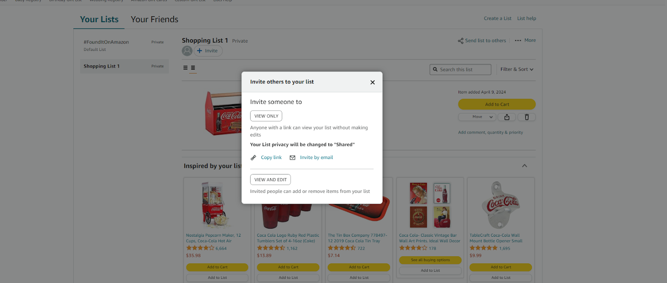The height and width of the screenshot is (283, 667).
Task: Click the Create a List link
Action: 498,18
